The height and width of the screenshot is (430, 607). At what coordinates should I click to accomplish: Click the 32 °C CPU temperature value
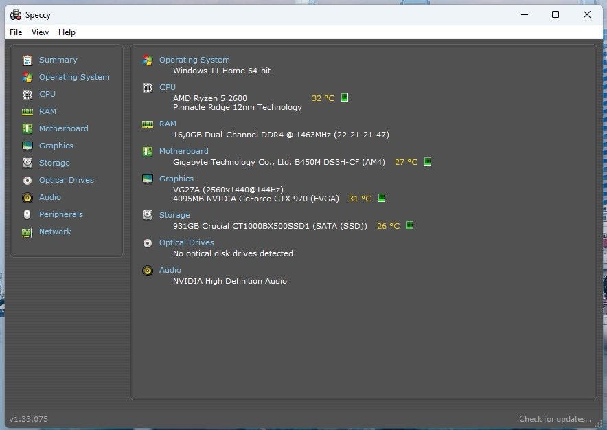click(x=323, y=98)
